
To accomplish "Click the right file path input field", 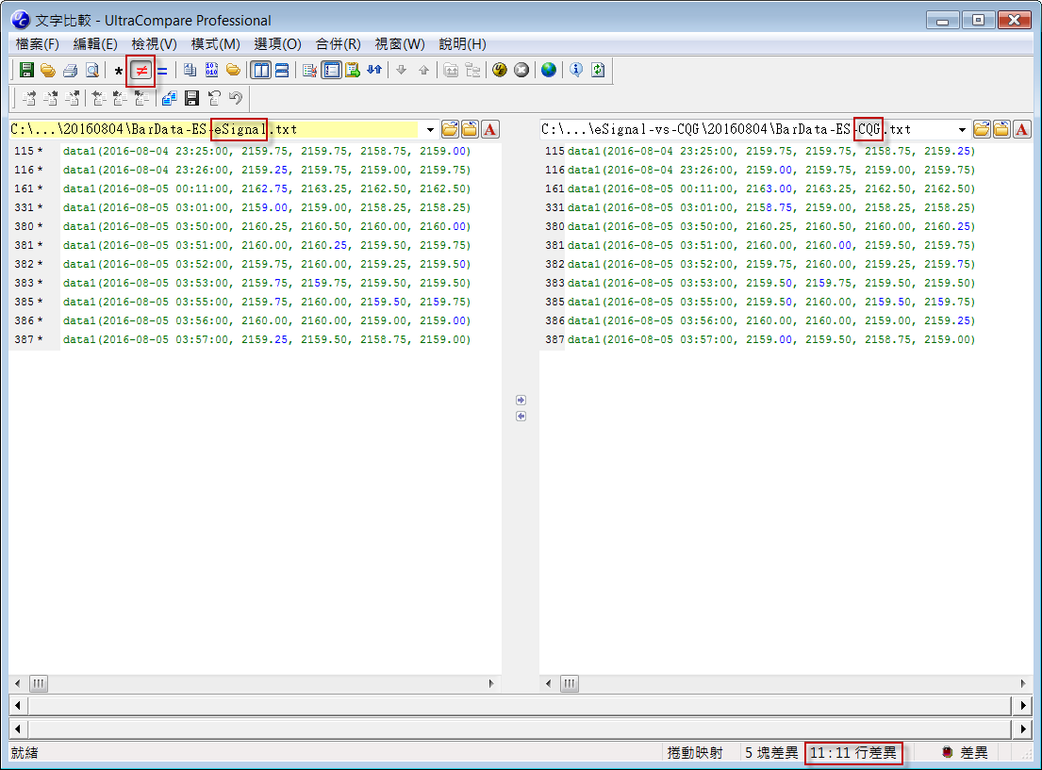I will point(746,129).
